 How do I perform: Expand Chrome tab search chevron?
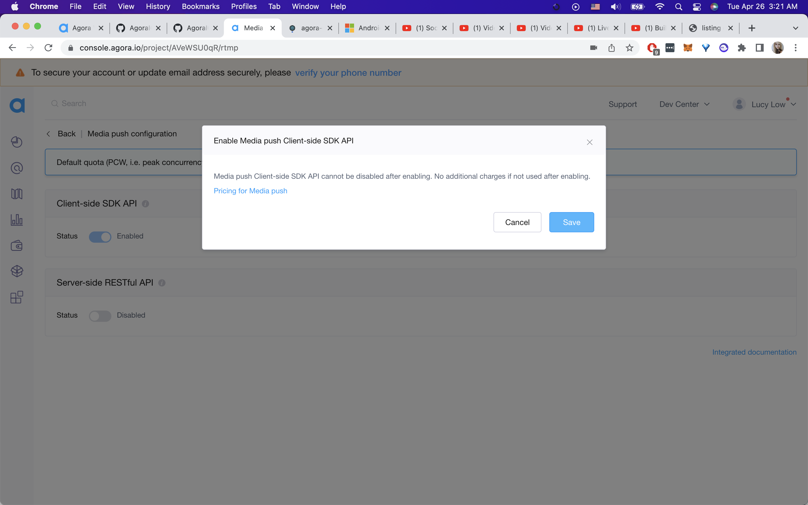[795, 28]
